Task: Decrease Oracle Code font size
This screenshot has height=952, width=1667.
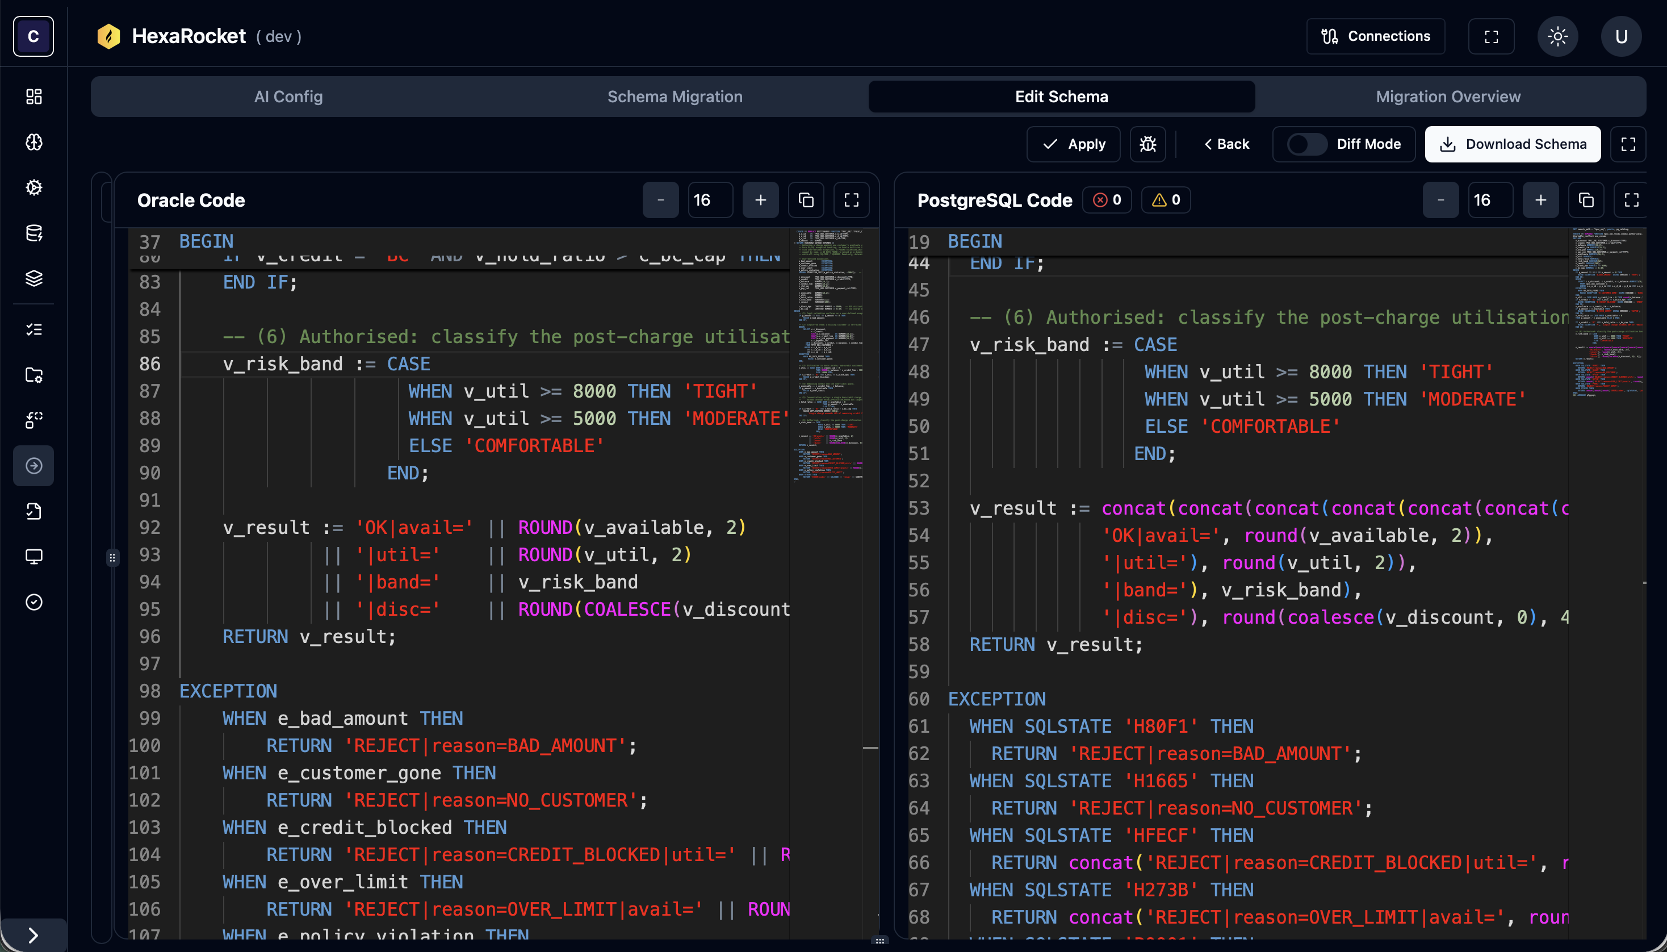Action: tap(660, 200)
